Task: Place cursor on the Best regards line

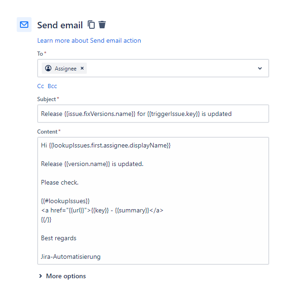Action: click(58, 238)
